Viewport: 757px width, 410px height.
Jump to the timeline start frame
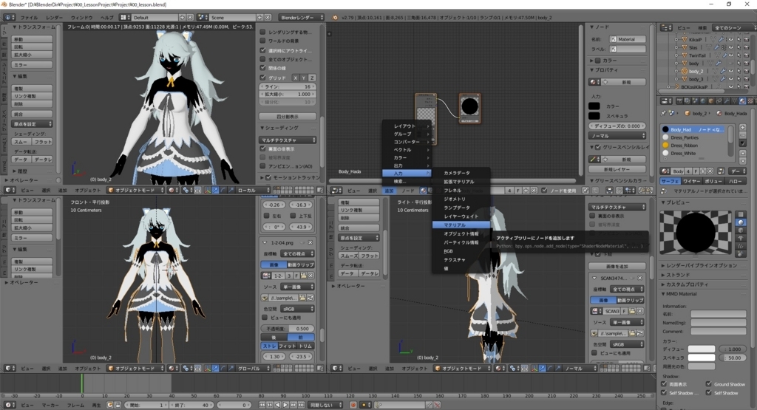[262, 405]
